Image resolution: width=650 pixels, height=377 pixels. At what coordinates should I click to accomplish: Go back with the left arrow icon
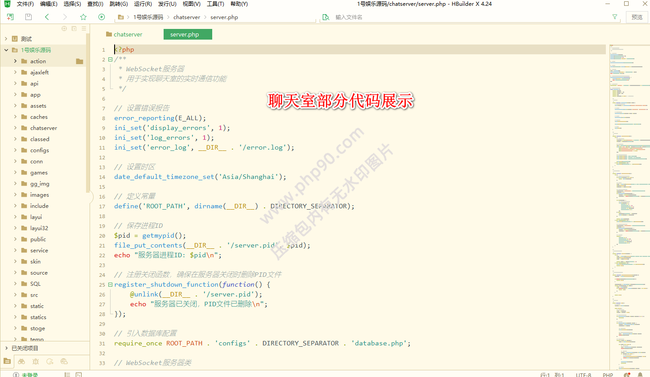pyautogui.click(x=47, y=17)
